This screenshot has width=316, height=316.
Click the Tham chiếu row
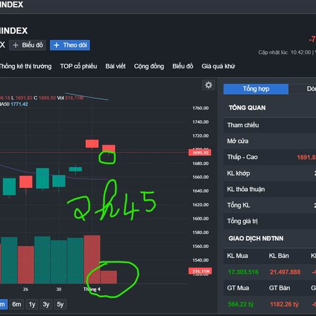[x=270, y=125]
